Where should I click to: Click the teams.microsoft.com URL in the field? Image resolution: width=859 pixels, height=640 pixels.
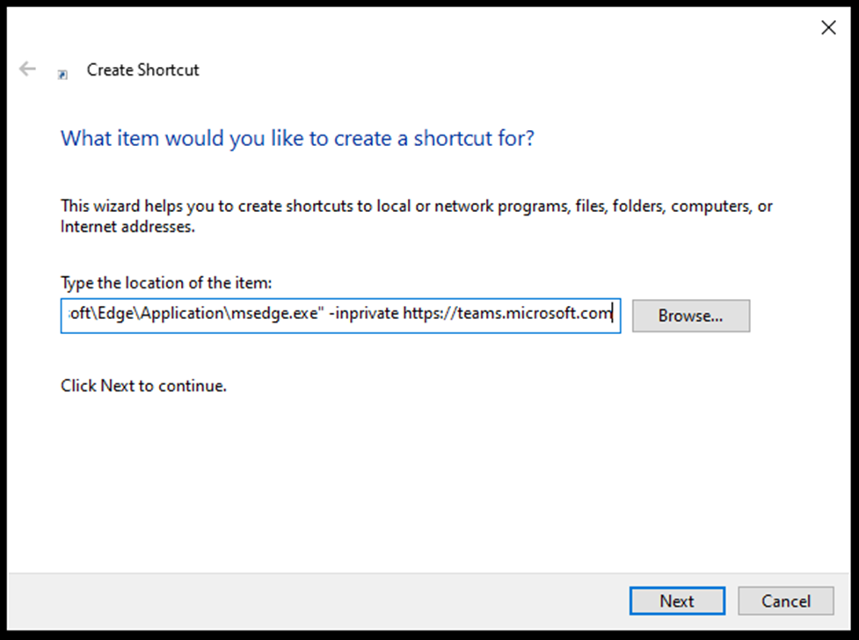[506, 315]
